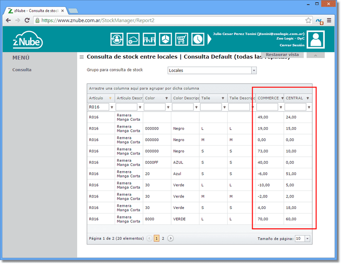341x264 pixels.
Task: Close the zNube browser tab
Action: (62, 11)
